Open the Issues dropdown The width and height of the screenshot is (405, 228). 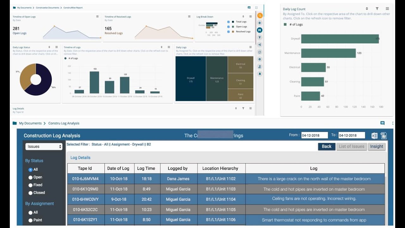pyautogui.click(x=44, y=147)
